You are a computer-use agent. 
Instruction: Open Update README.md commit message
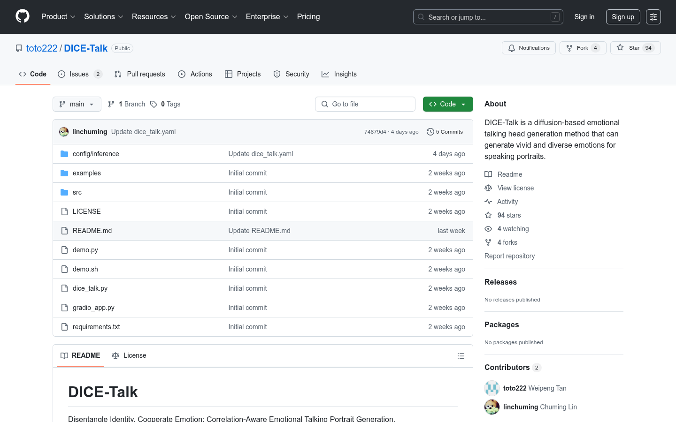click(x=259, y=231)
